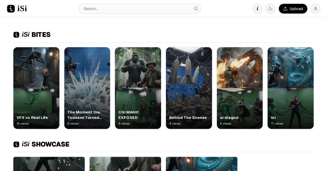Click the icon beside the iSi BITES heading
This screenshot has width=327, height=171.
(x=16, y=35)
